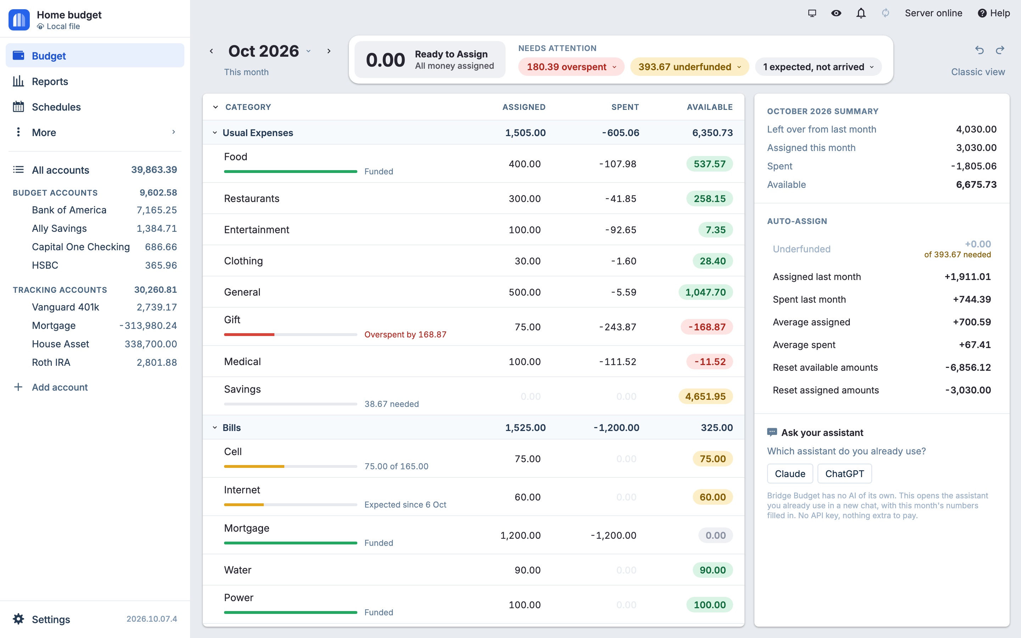Apply 'Assigned last month' auto-assign
The height and width of the screenshot is (638, 1021).
882,276
